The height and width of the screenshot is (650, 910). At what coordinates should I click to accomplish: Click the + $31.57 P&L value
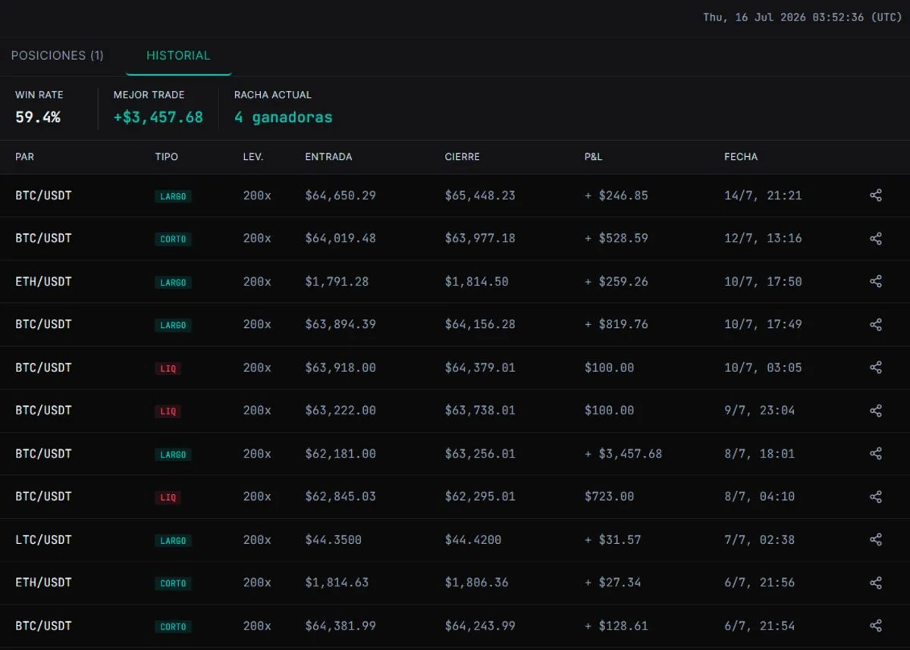click(613, 540)
